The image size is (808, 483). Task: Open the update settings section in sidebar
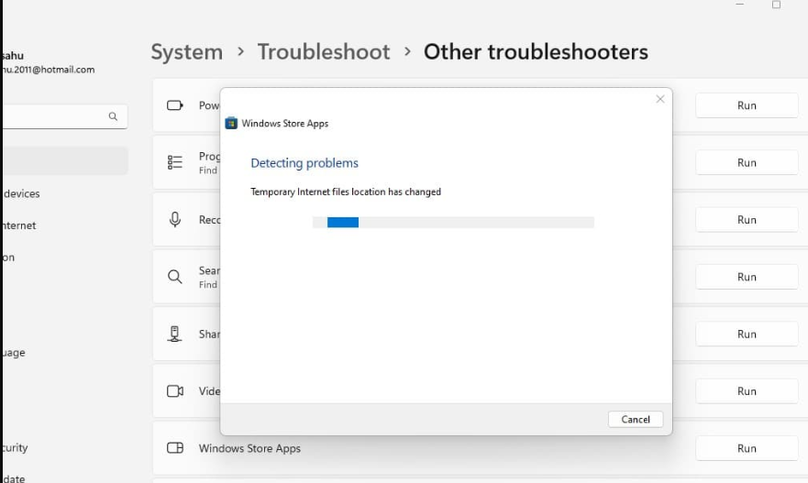pos(14,478)
